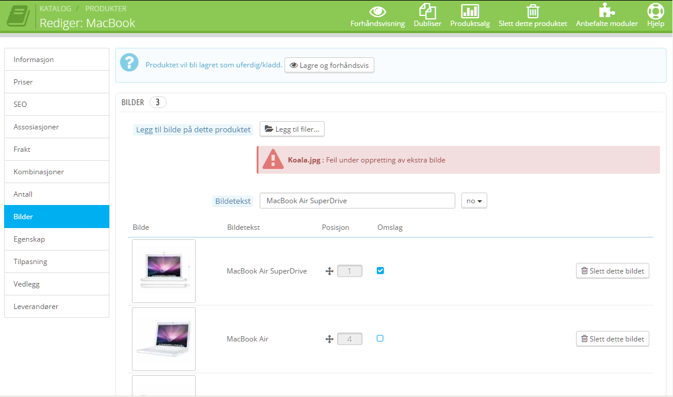Click the Bilder count badge 3
This screenshot has width=673, height=397.
pos(157,102)
